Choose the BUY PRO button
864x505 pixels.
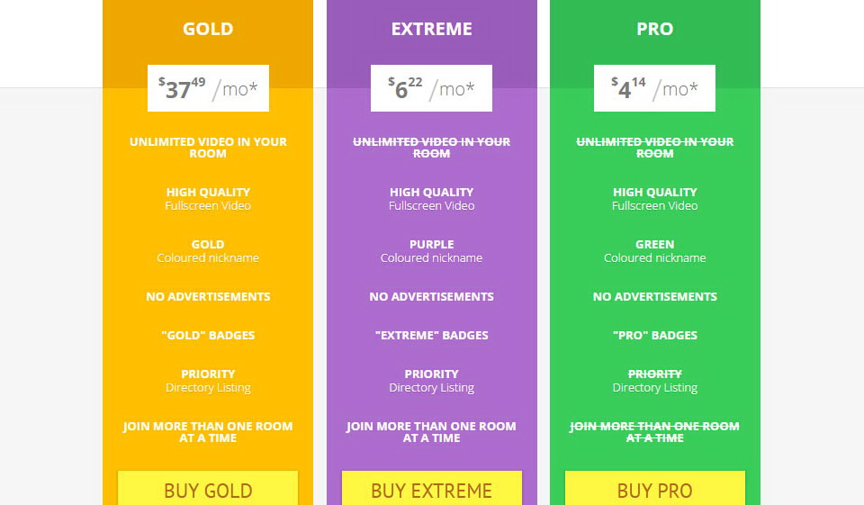[654, 490]
